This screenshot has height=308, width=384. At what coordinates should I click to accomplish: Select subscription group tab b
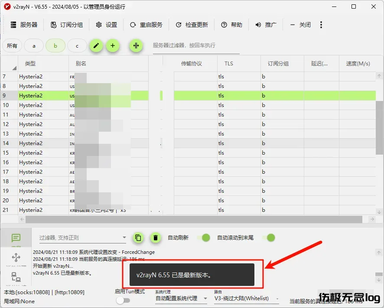[55, 45]
